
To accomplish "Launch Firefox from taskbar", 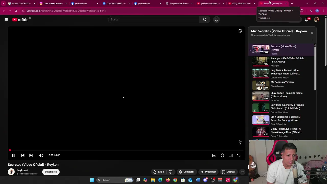I will 168,180.
